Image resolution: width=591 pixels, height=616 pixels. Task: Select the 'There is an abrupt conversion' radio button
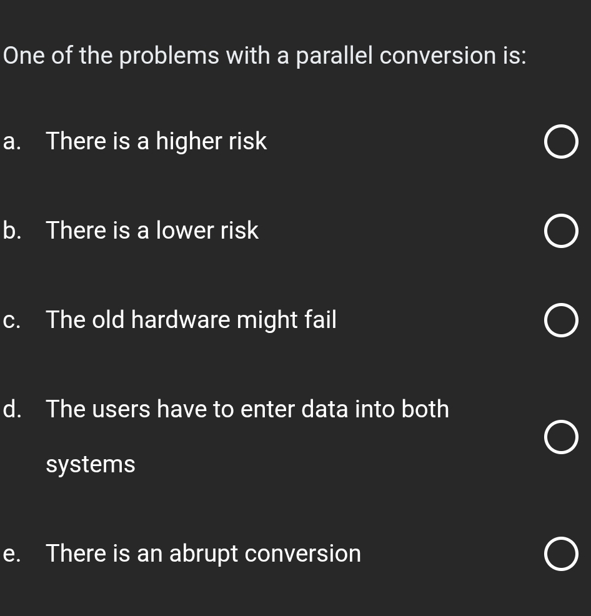click(x=560, y=554)
